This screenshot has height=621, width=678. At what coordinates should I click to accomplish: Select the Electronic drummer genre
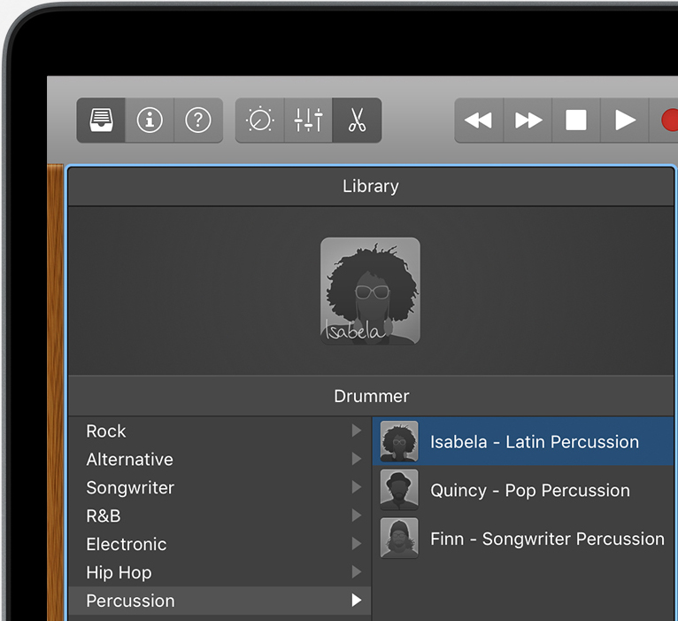(x=220, y=544)
